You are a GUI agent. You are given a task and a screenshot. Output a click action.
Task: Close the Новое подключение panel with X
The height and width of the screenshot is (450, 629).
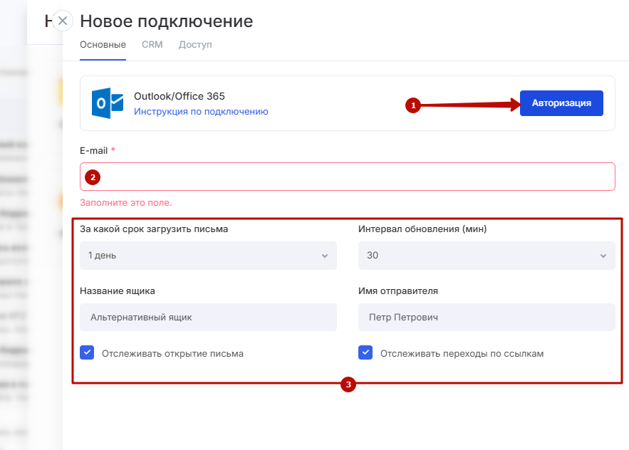pos(63,21)
